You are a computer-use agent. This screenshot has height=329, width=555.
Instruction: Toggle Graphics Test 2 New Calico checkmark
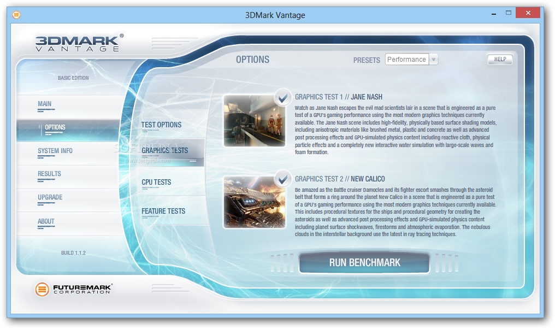coord(282,179)
